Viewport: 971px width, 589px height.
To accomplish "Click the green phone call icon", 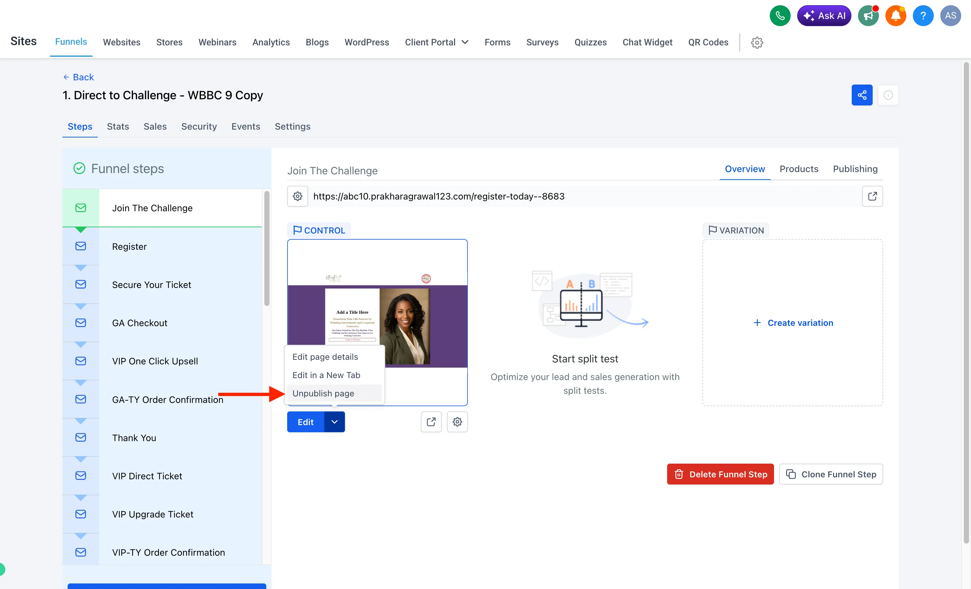I will 780,16.
